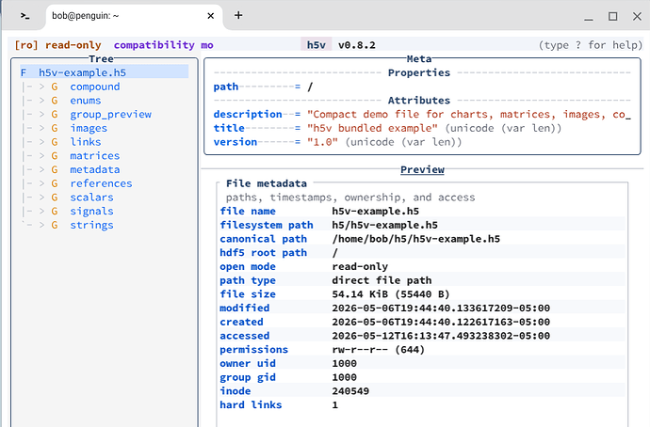Click the open mode read-only value
The image size is (650, 427).
point(360,266)
